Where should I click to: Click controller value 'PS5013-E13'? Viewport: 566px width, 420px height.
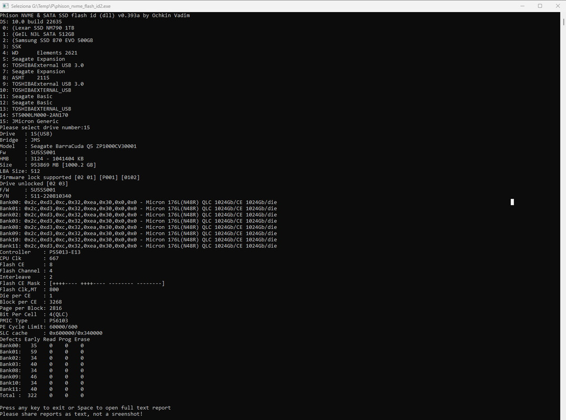click(65, 251)
